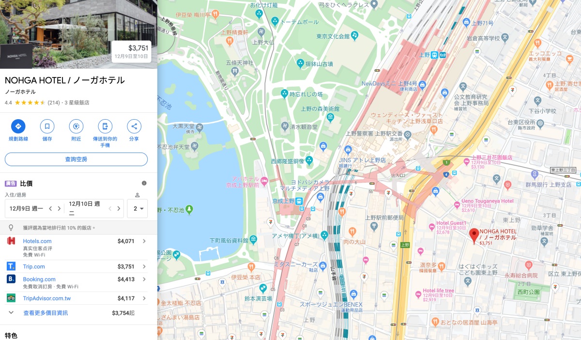This screenshot has width=581, height=340.
Task: Click the アメヤ横丁 marker on the map
Action: click(x=324, y=235)
